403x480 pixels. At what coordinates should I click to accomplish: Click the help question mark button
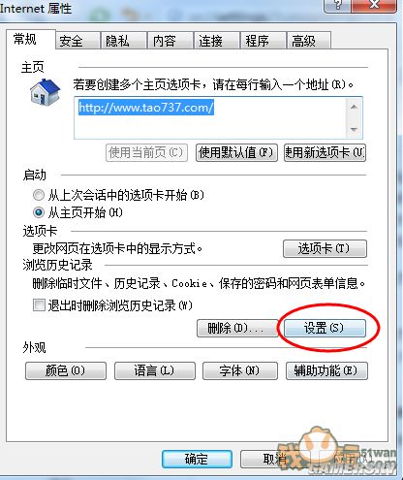coord(337,5)
